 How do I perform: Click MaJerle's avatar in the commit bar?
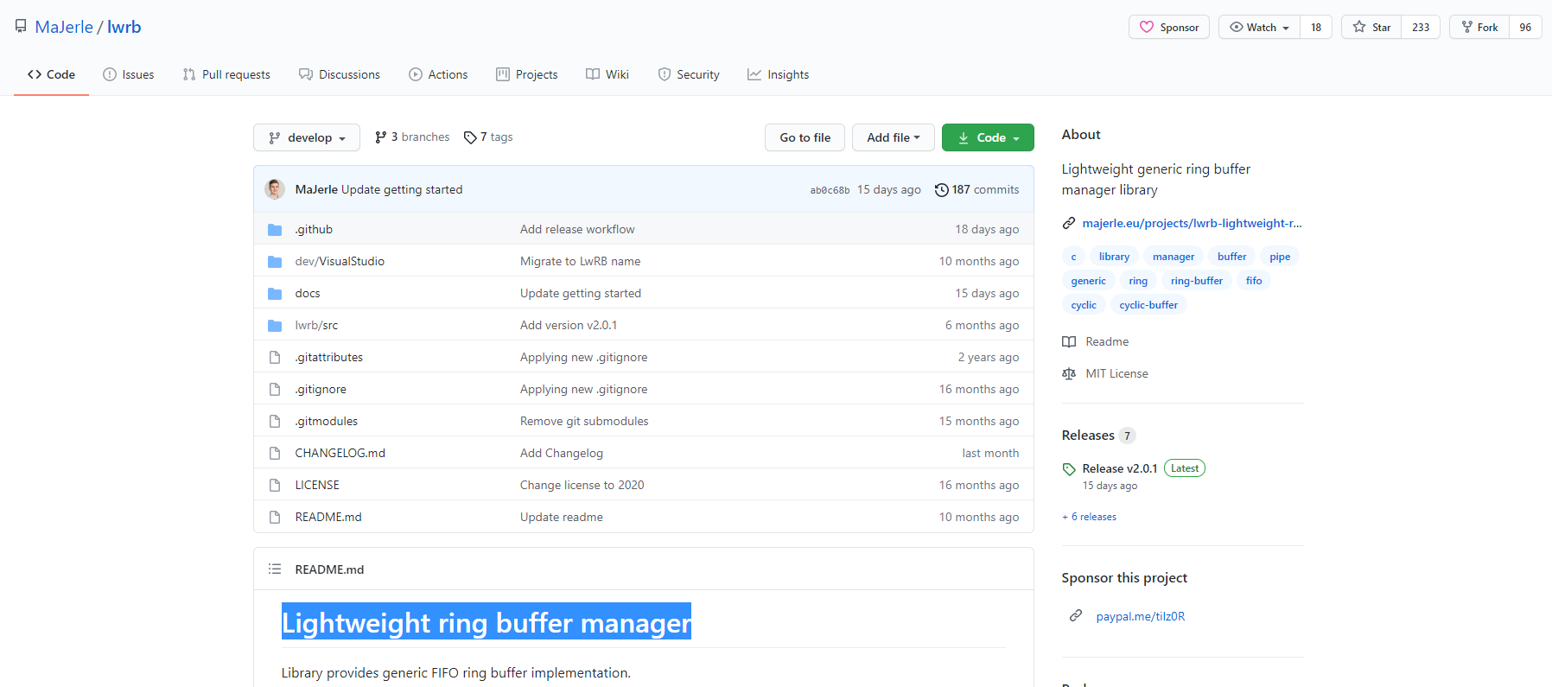pos(275,189)
